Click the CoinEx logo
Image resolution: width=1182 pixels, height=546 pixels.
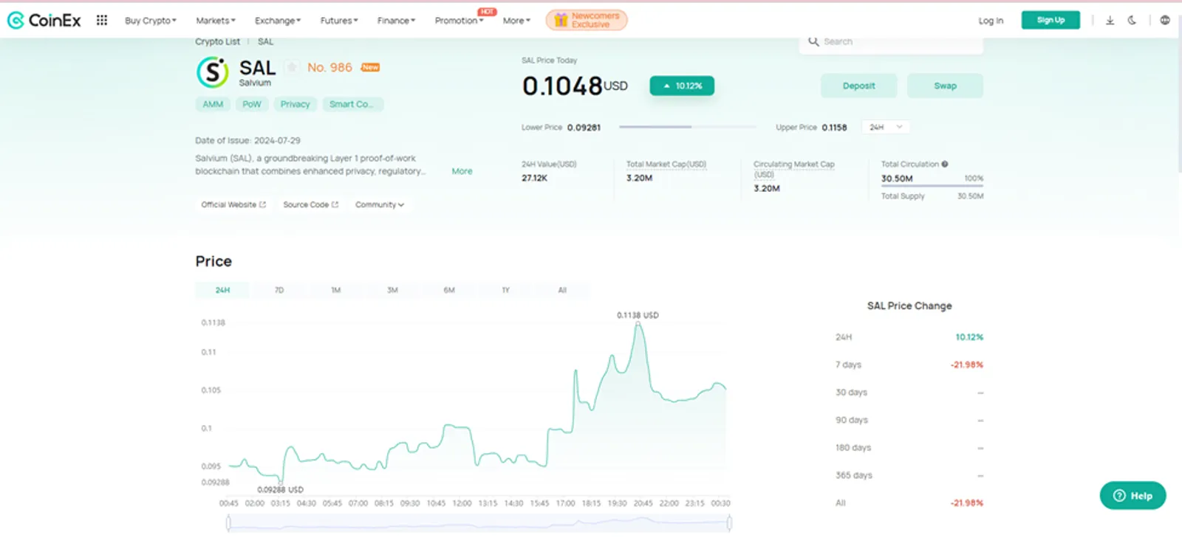(x=44, y=21)
